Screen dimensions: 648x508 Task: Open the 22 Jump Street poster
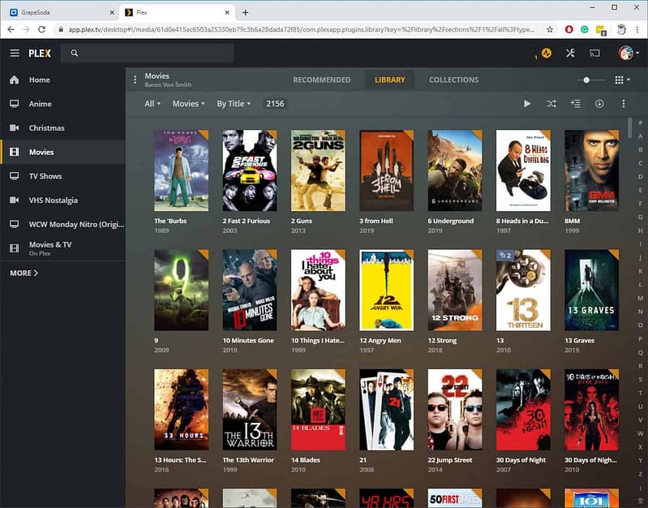click(455, 410)
